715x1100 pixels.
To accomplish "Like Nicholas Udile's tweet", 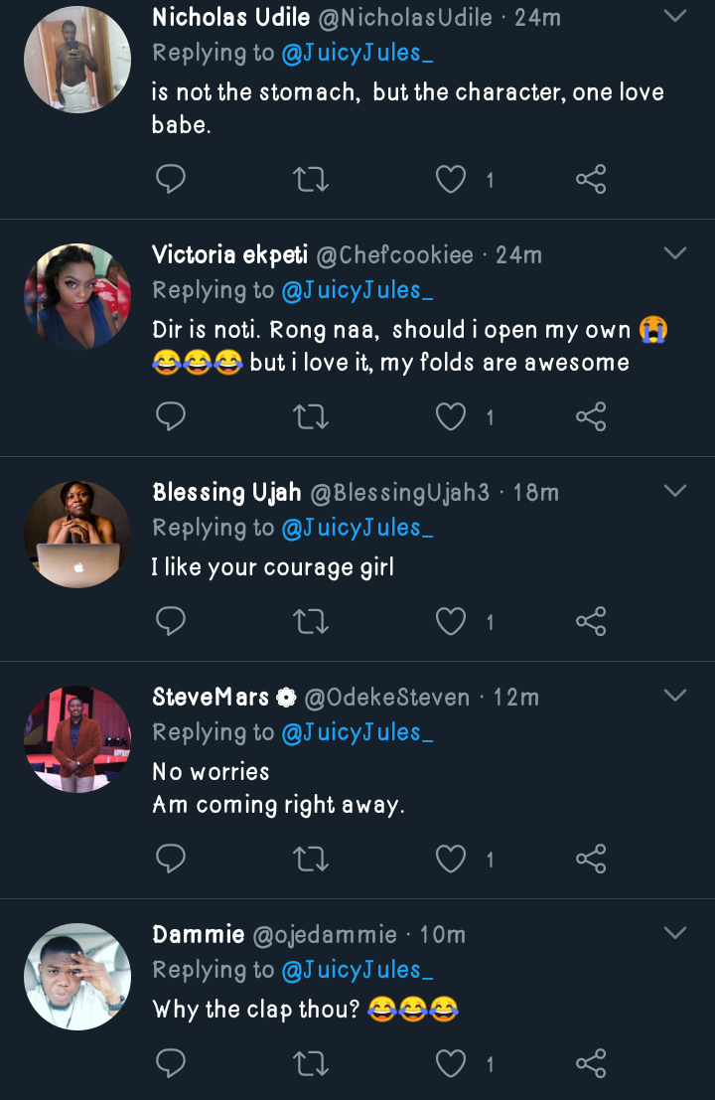I will 452,180.
